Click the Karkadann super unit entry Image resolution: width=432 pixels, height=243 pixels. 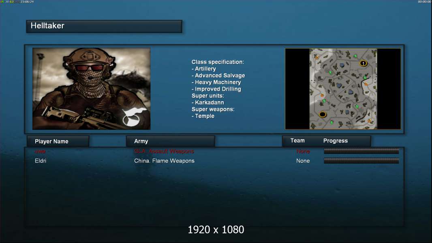pyautogui.click(x=208, y=102)
